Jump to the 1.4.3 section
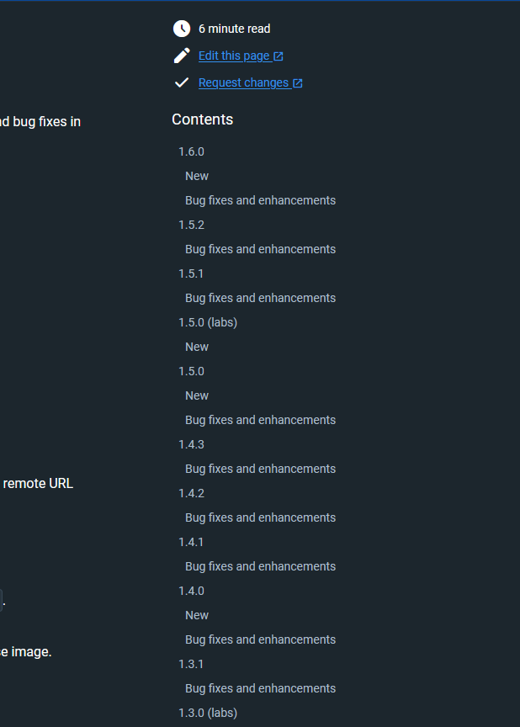This screenshot has height=727, width=520. (x=191, y=444)
